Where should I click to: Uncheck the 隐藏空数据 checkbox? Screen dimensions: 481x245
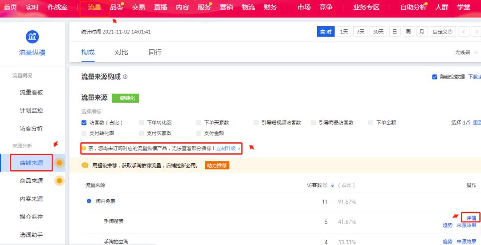pos(434,77)
